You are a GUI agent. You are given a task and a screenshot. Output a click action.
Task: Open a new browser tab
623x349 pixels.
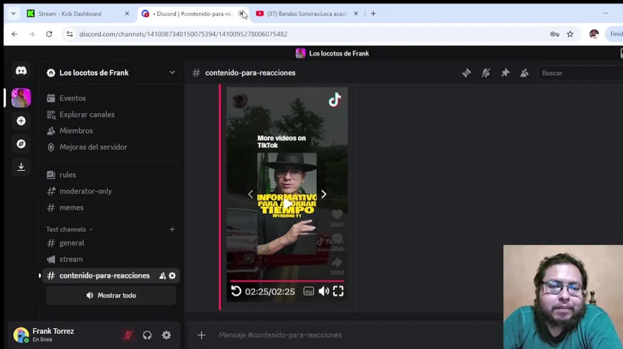pyautogui.click(x=373, y=14)
